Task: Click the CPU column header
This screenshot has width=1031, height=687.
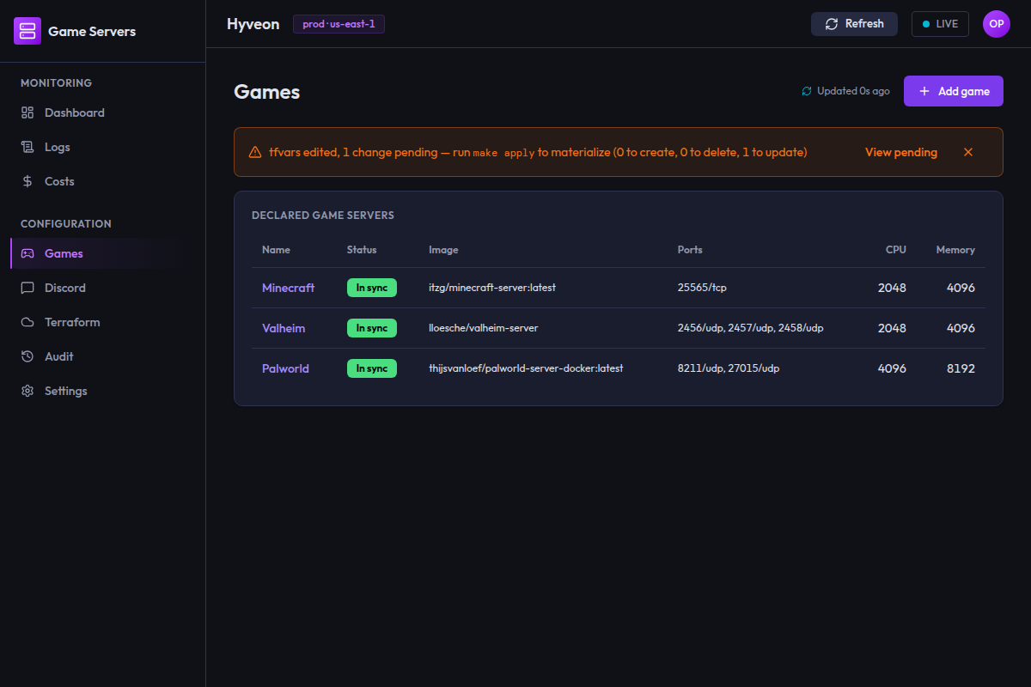Action: pyautogui.click(x=896, y=250)
